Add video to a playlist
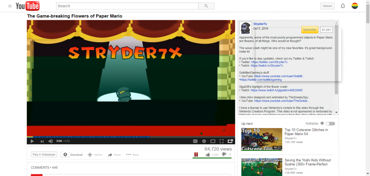The image size is (370, 176). pyautogui.click(x=95, y=155)
